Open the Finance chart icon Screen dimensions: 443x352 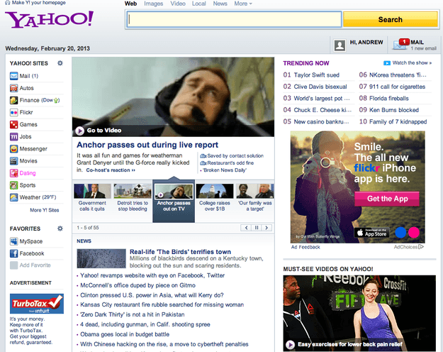click(x=14, y=100)
